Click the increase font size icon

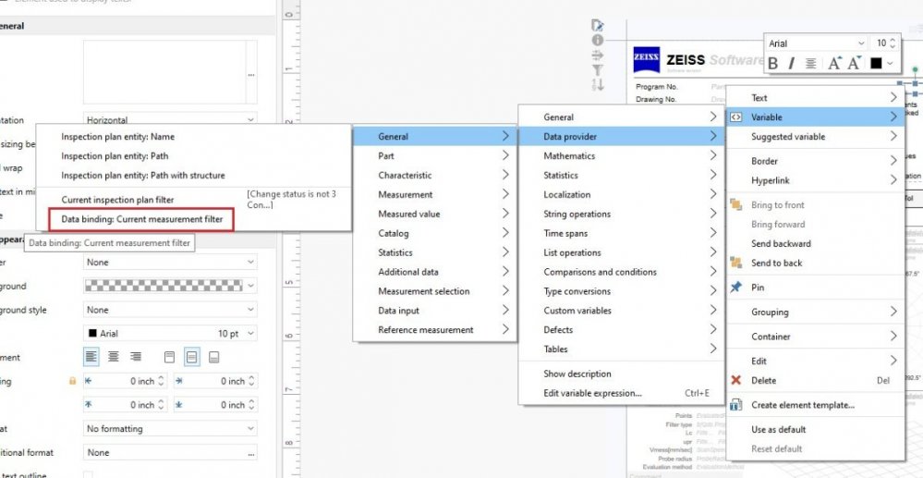pos(833,64)
